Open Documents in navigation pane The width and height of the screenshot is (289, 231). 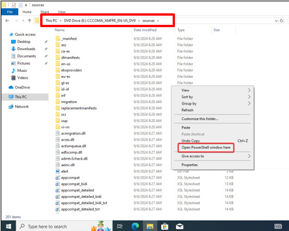coord(24,56)
